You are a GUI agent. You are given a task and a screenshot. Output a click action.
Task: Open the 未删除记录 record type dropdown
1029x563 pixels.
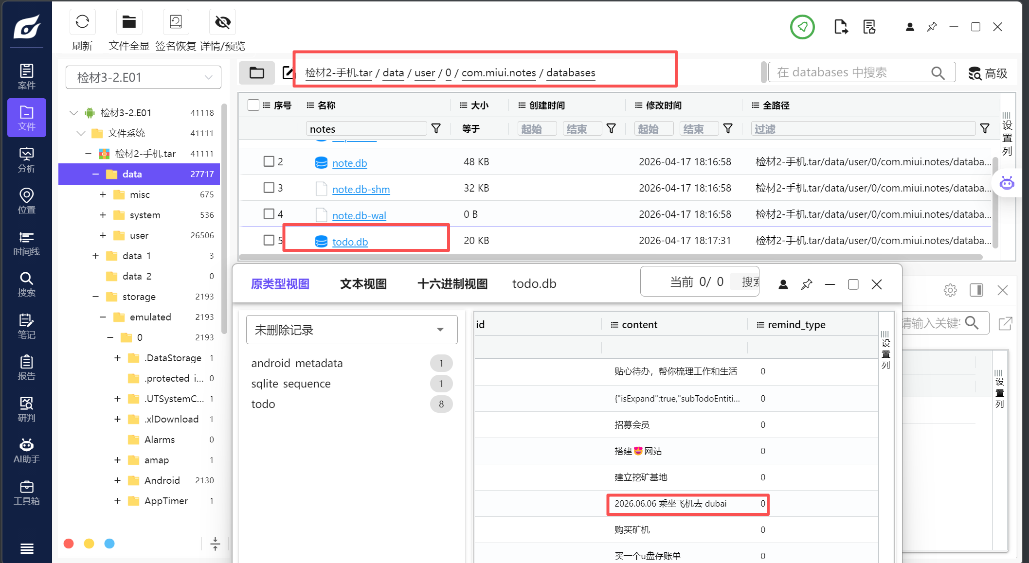click(352, 330)
